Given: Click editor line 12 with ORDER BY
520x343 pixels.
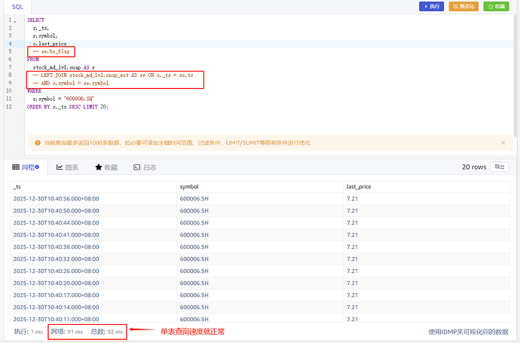Looking at the screenshot, I should 68,107.
